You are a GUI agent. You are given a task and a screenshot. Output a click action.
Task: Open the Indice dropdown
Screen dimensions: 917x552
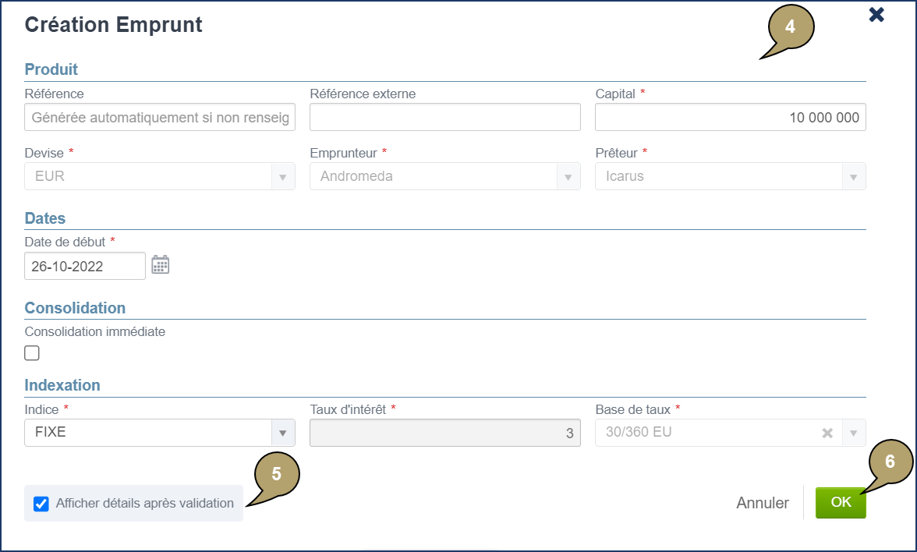283,433
